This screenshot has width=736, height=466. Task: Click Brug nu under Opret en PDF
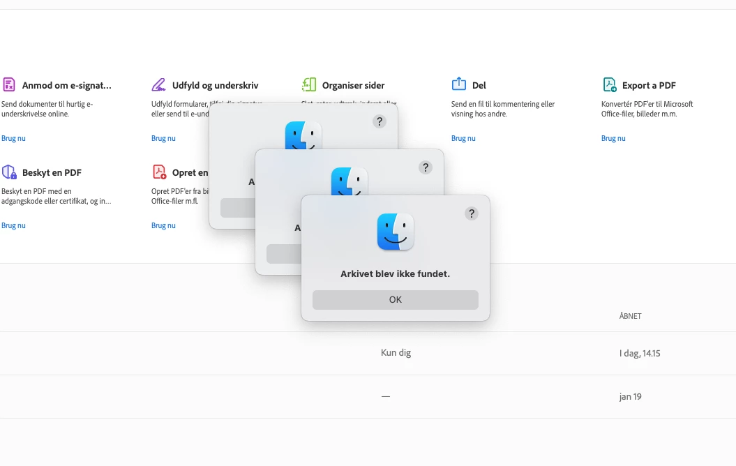(x=163, y=226)
